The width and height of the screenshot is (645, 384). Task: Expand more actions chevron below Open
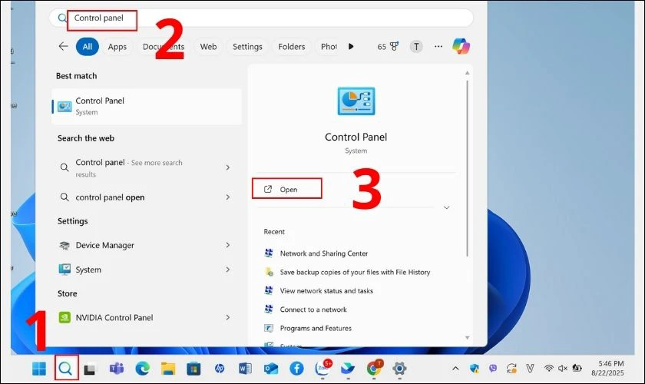coord(447,207)
